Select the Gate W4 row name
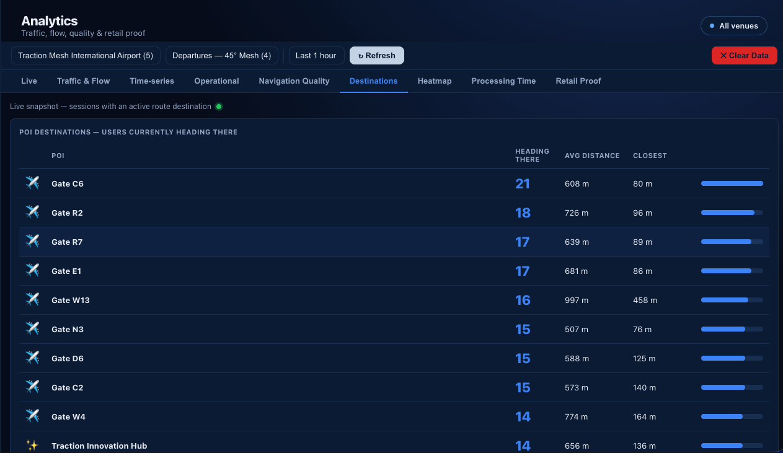Image resolution: width=783 pixels, height=453 pixels. pos(69,417)
